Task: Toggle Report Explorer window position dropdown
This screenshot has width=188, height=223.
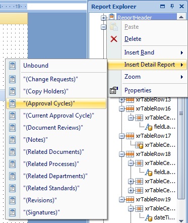Action: [162, 7]
